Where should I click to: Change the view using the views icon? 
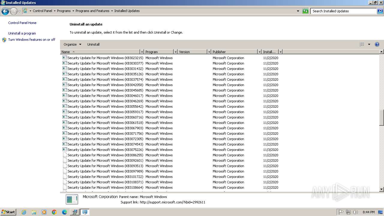(362, 44)
